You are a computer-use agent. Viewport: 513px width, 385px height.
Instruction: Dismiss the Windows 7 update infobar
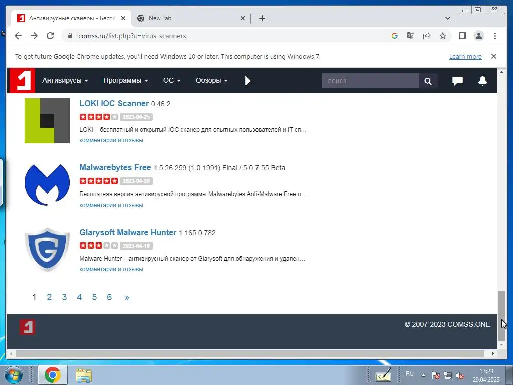point(493,56)
